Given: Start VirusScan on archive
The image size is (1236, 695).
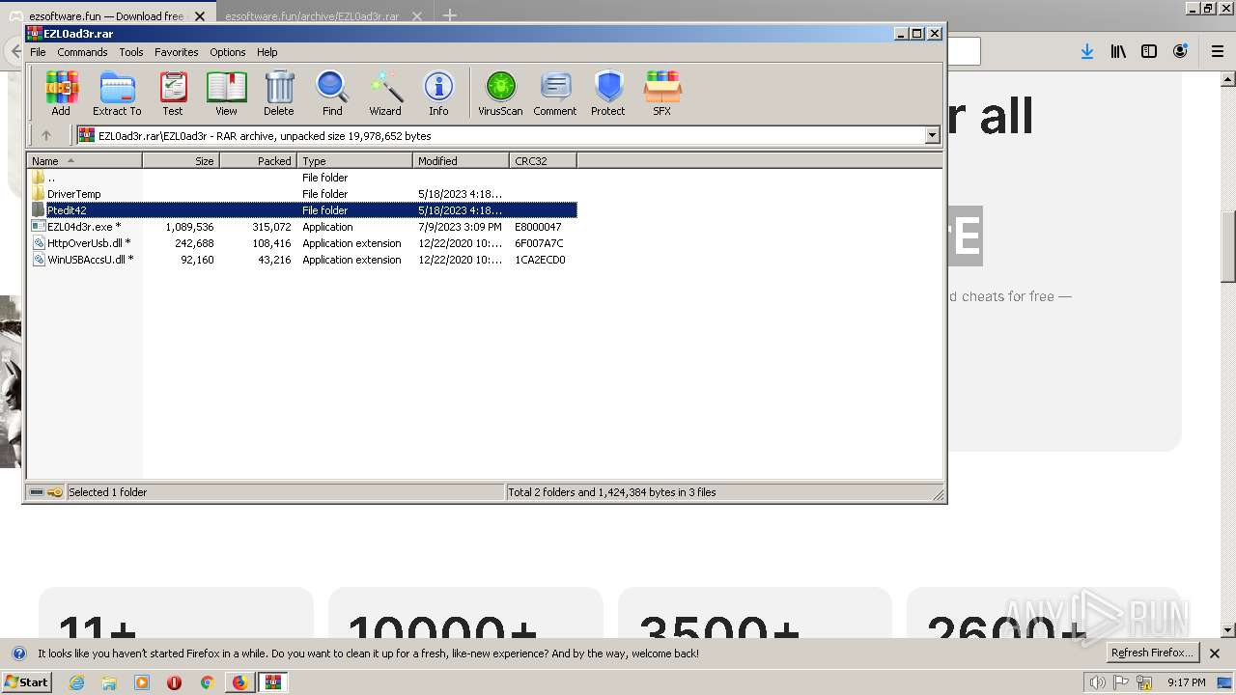Looking at the screenshot, I should [500, 94].
